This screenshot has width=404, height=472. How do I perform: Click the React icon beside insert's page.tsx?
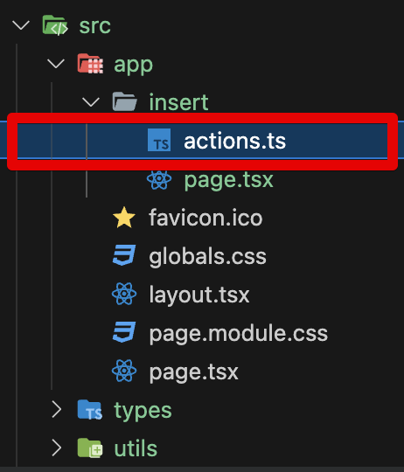tap(159, 179)
